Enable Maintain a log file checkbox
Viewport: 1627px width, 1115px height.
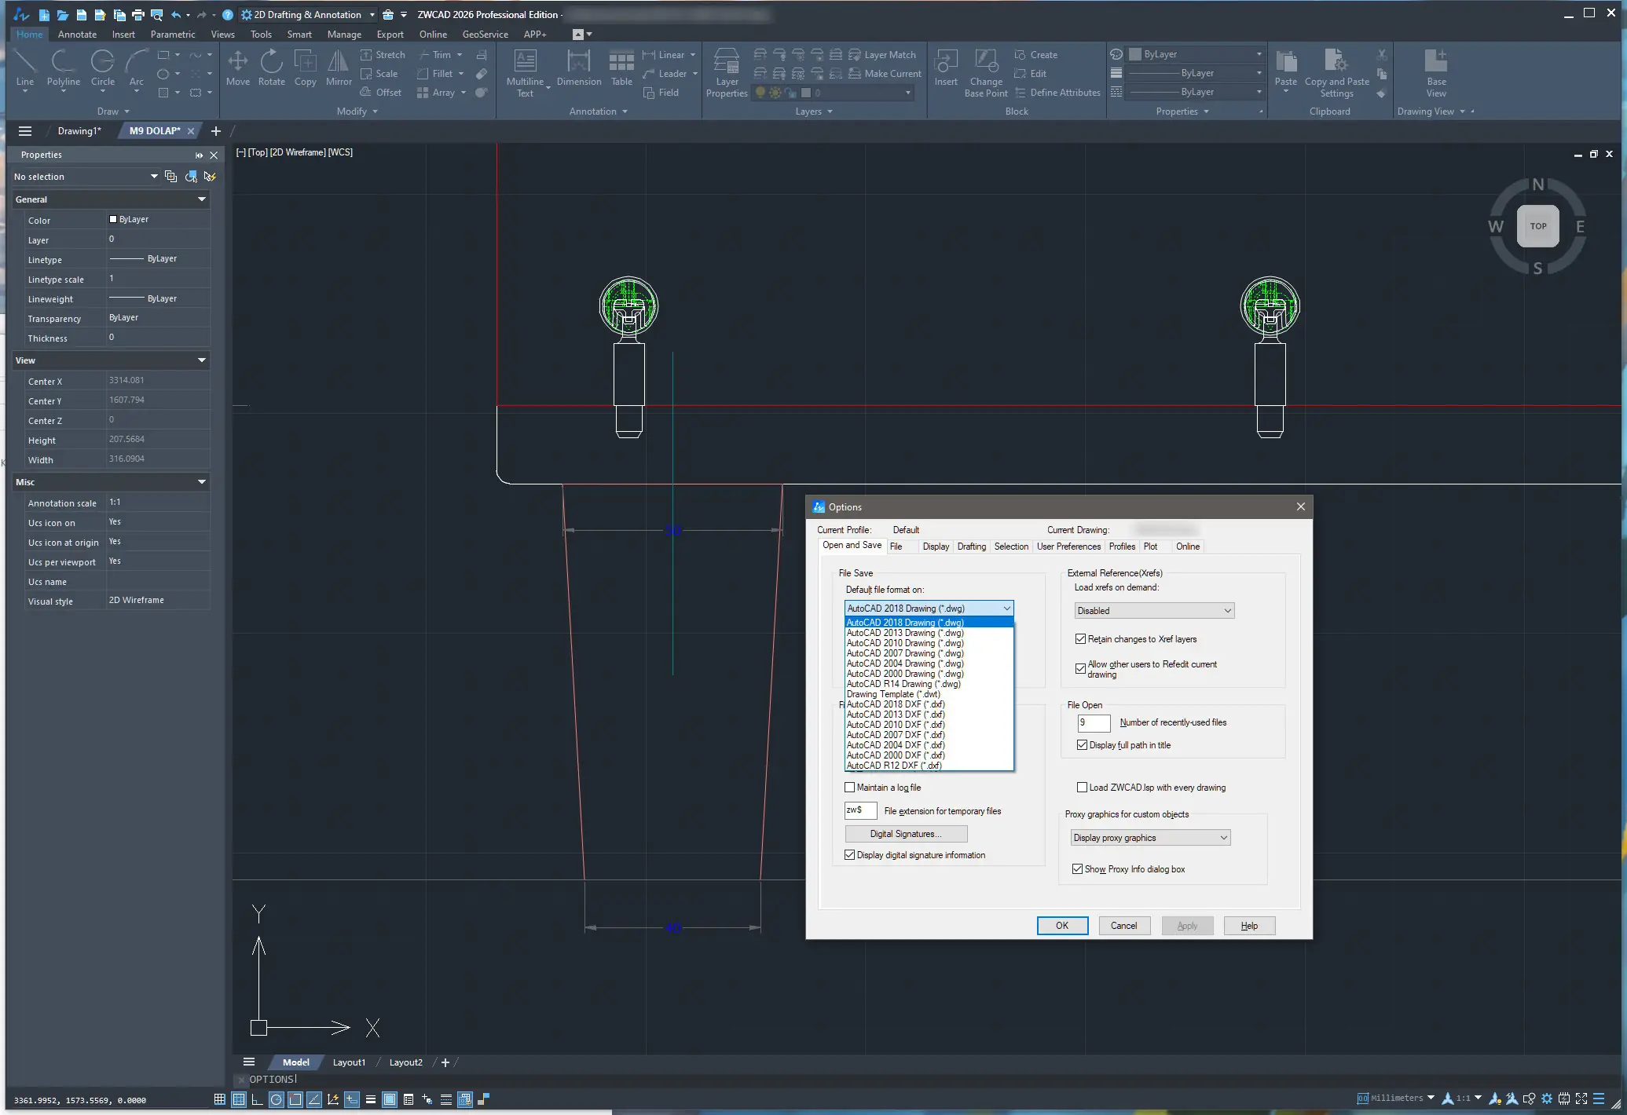(x=850, y=788)
